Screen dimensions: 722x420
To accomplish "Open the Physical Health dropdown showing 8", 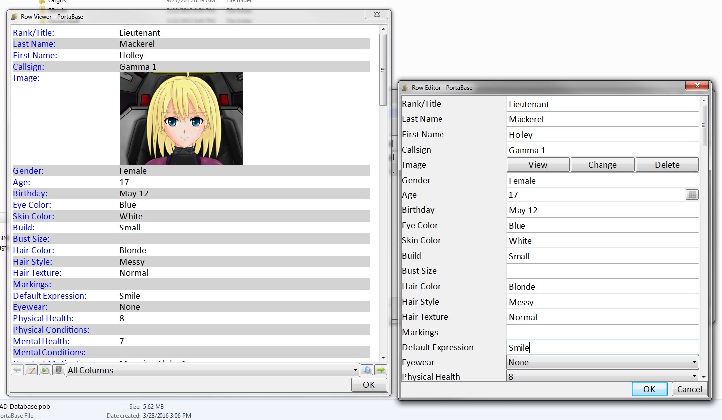I will coord(602,376).
